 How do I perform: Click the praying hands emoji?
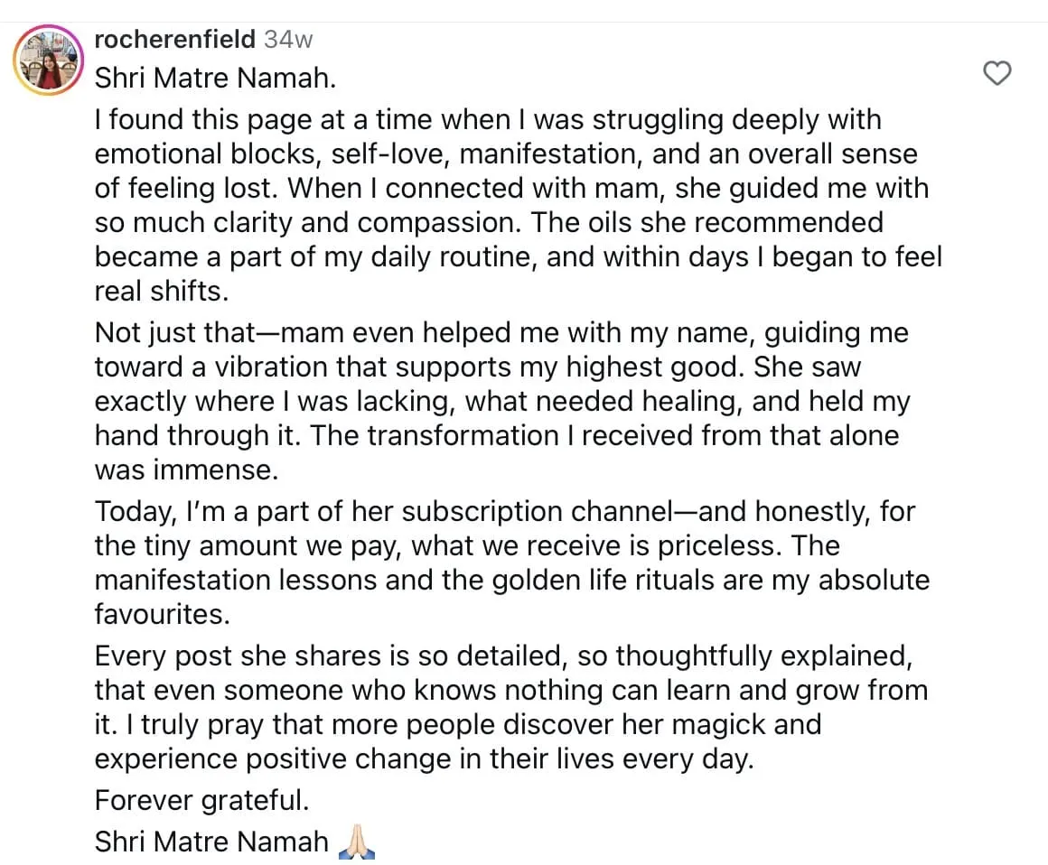point(357,842)
